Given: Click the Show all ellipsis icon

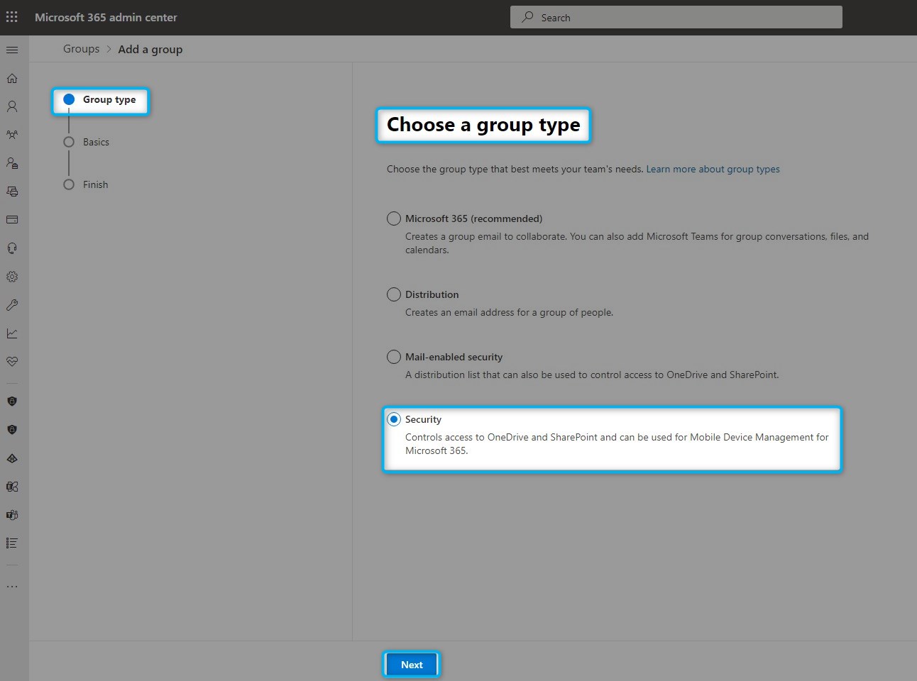Looking at the screenshot, I should click(x=12, y=587).
